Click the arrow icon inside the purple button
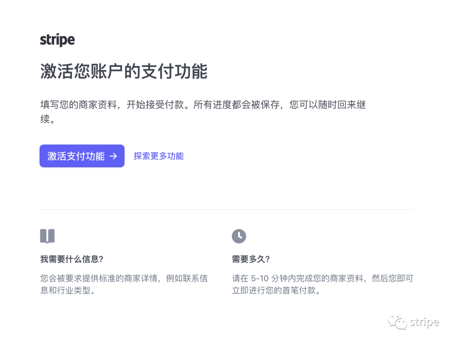This screenshot has height=343, width=454. pyautogui.click(x=113, y=156)
